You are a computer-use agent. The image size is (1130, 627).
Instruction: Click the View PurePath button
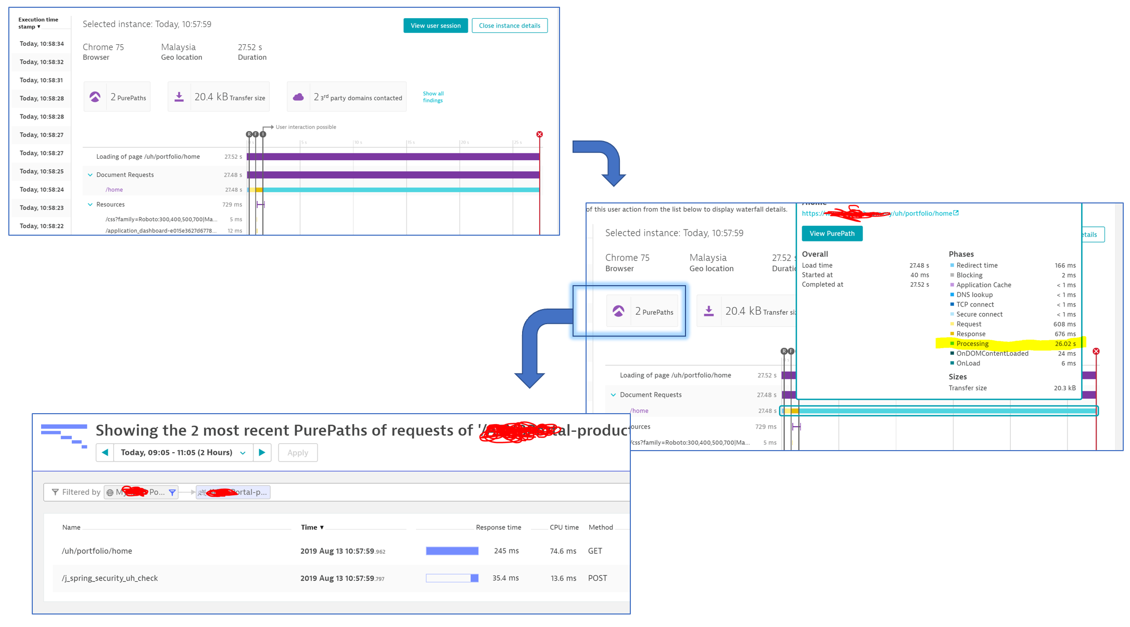[832, 234]
